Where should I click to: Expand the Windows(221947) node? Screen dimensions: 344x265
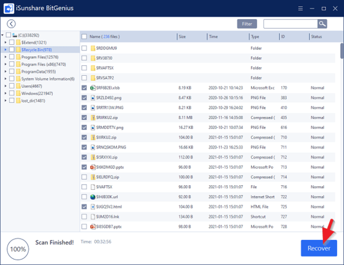[x=6, y=93]
